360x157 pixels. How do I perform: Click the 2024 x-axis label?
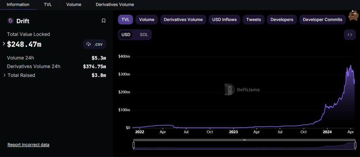pyautogui.click(x=327, y=132)
